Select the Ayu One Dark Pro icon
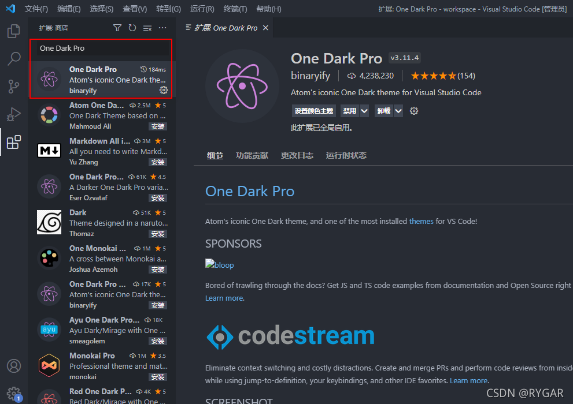Screen dimensions: 573x404 click(49, 330)
